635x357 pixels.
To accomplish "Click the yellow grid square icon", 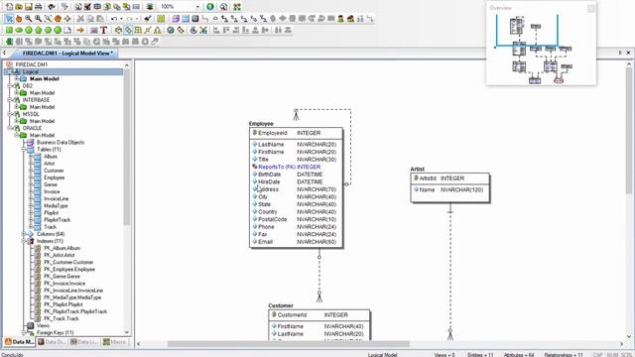I will [161, 19].
